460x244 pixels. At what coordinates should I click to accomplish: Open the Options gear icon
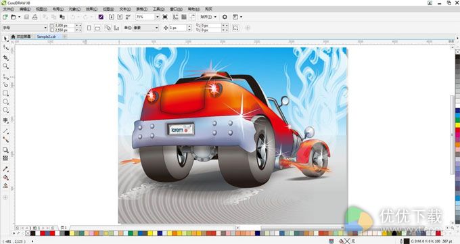[225, 17]
